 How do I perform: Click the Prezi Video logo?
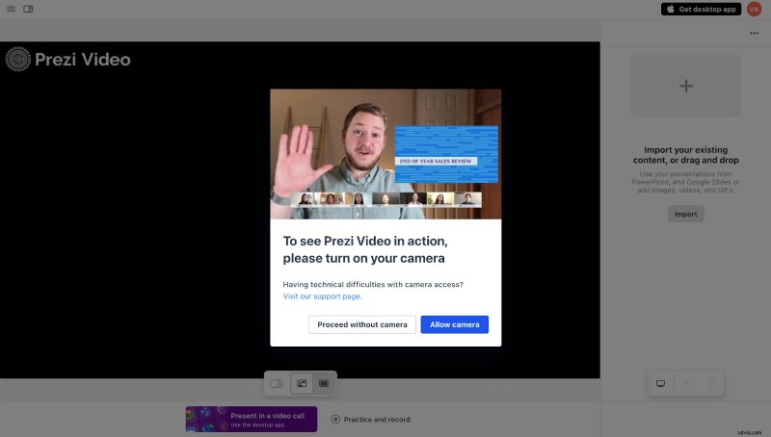(x=67, y=60)
